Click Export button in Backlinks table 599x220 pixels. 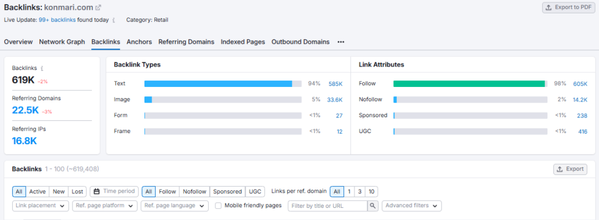pyautogui.click(x=570, y=169)
